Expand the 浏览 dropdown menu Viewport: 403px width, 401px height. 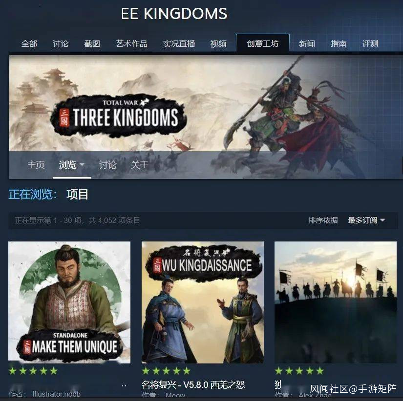click(x=72, y=164)
